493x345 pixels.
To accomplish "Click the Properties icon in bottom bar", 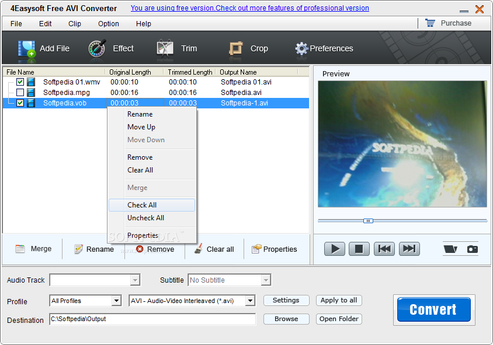I will point(256,249).
